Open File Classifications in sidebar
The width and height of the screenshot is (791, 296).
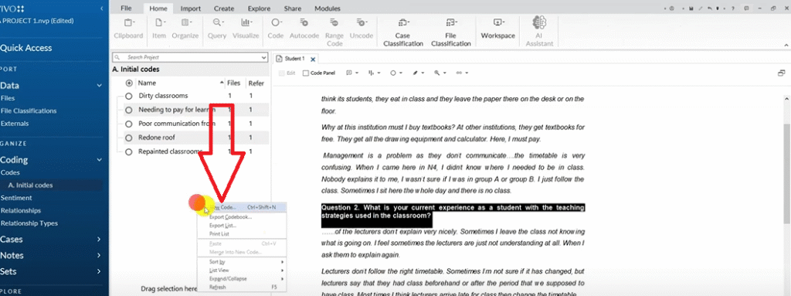[29, 111]
